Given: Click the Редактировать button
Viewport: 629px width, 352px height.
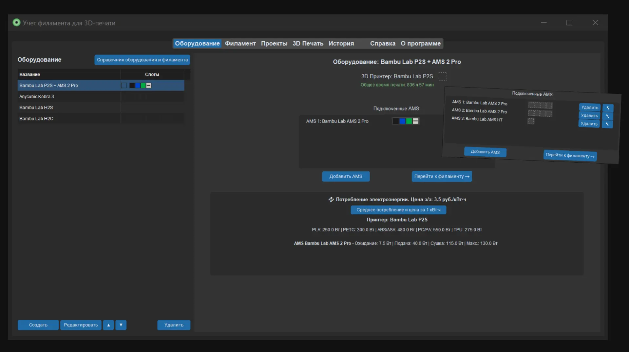Looking at the screenshot, I should pyautogui.click(x=81, y=325).
